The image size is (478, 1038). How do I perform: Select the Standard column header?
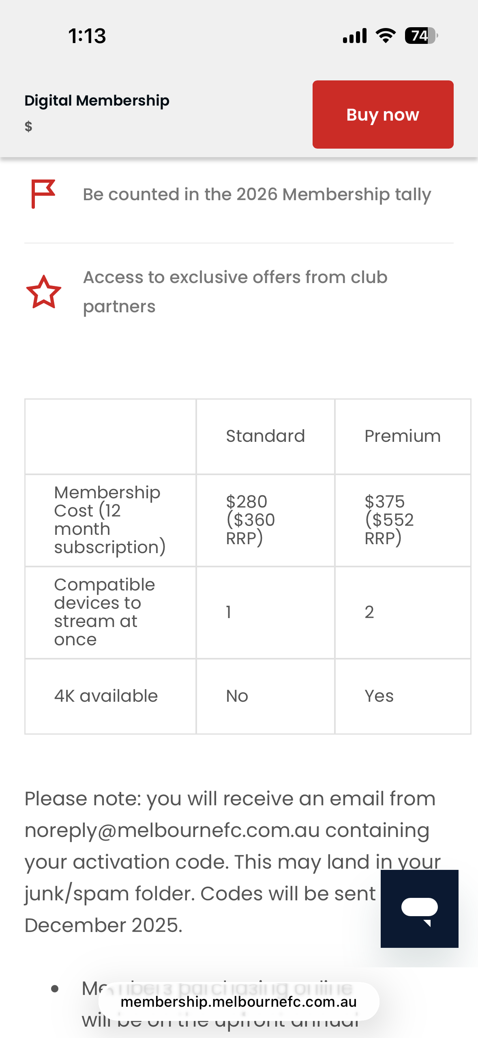265,436
